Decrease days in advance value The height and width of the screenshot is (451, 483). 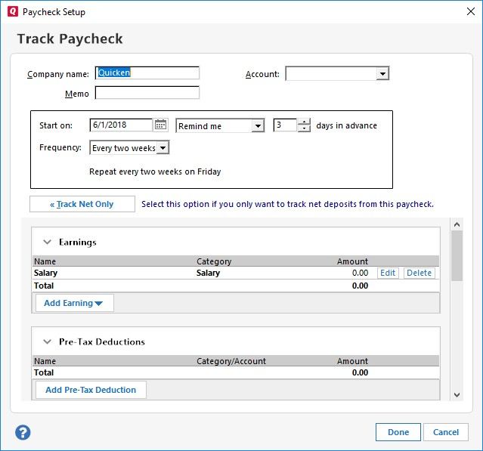(304, 129)
